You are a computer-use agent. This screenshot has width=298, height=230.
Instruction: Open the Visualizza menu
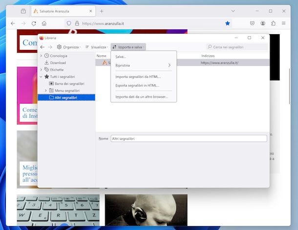[97, 47]
